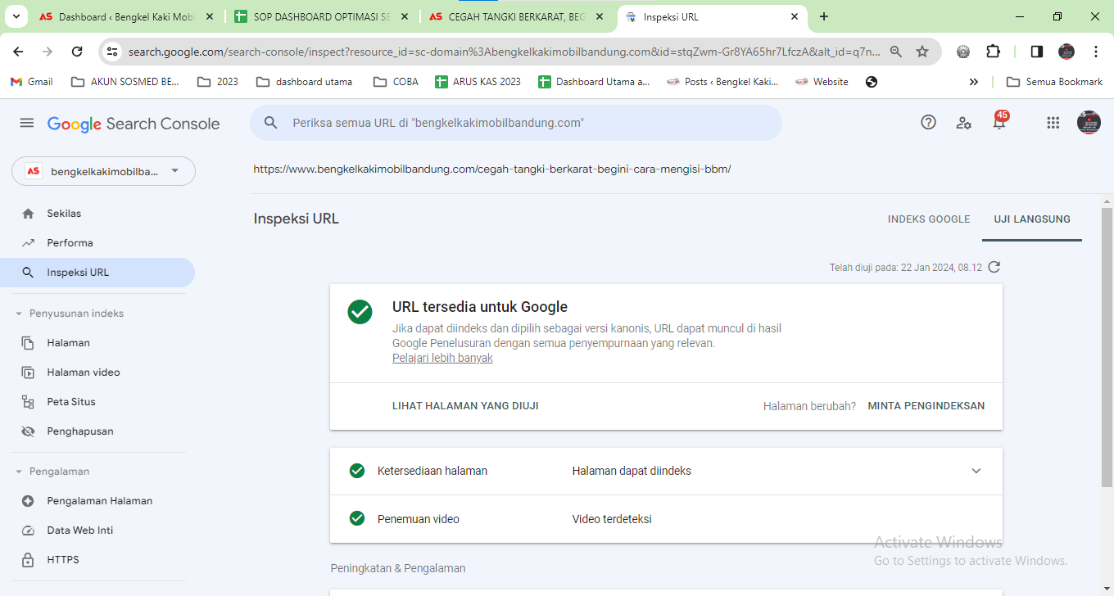
Task: Toggle Chrome side panel icon
Action: point(1036,52)
